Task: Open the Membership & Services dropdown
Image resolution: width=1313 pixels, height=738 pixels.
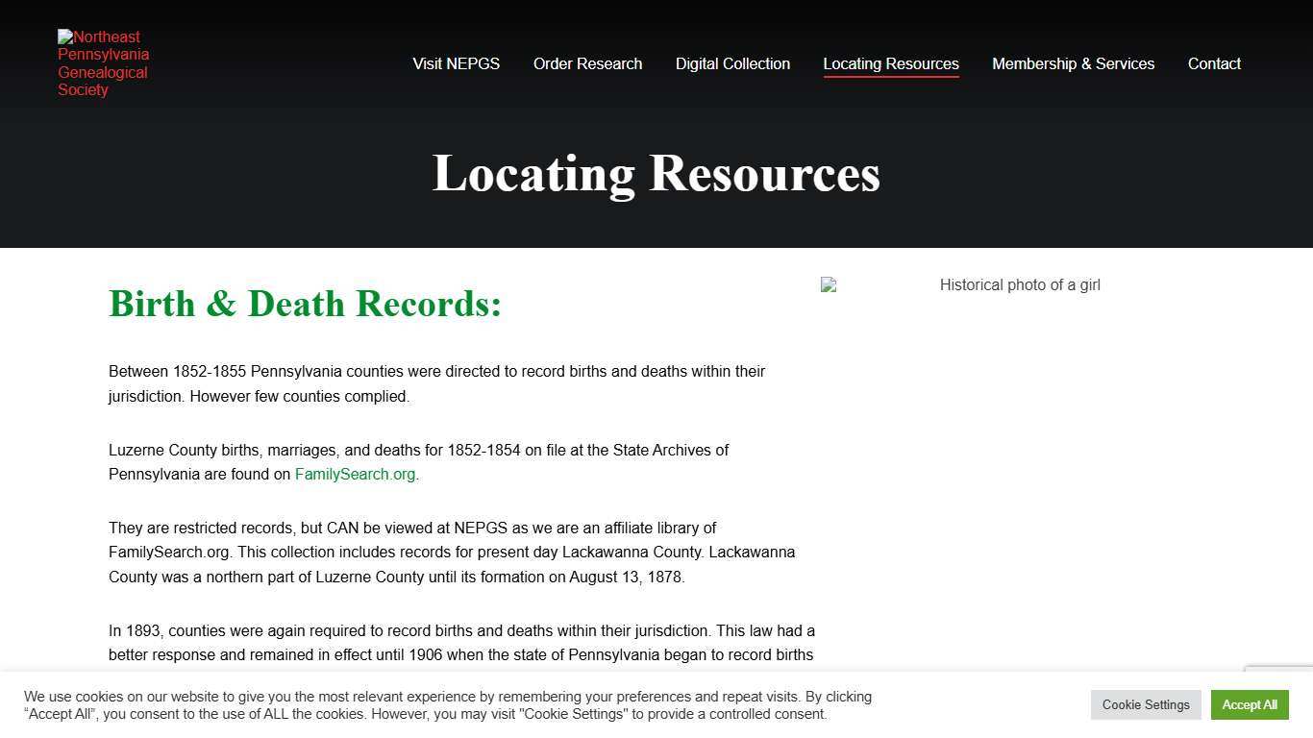Action: point(1073,63)
